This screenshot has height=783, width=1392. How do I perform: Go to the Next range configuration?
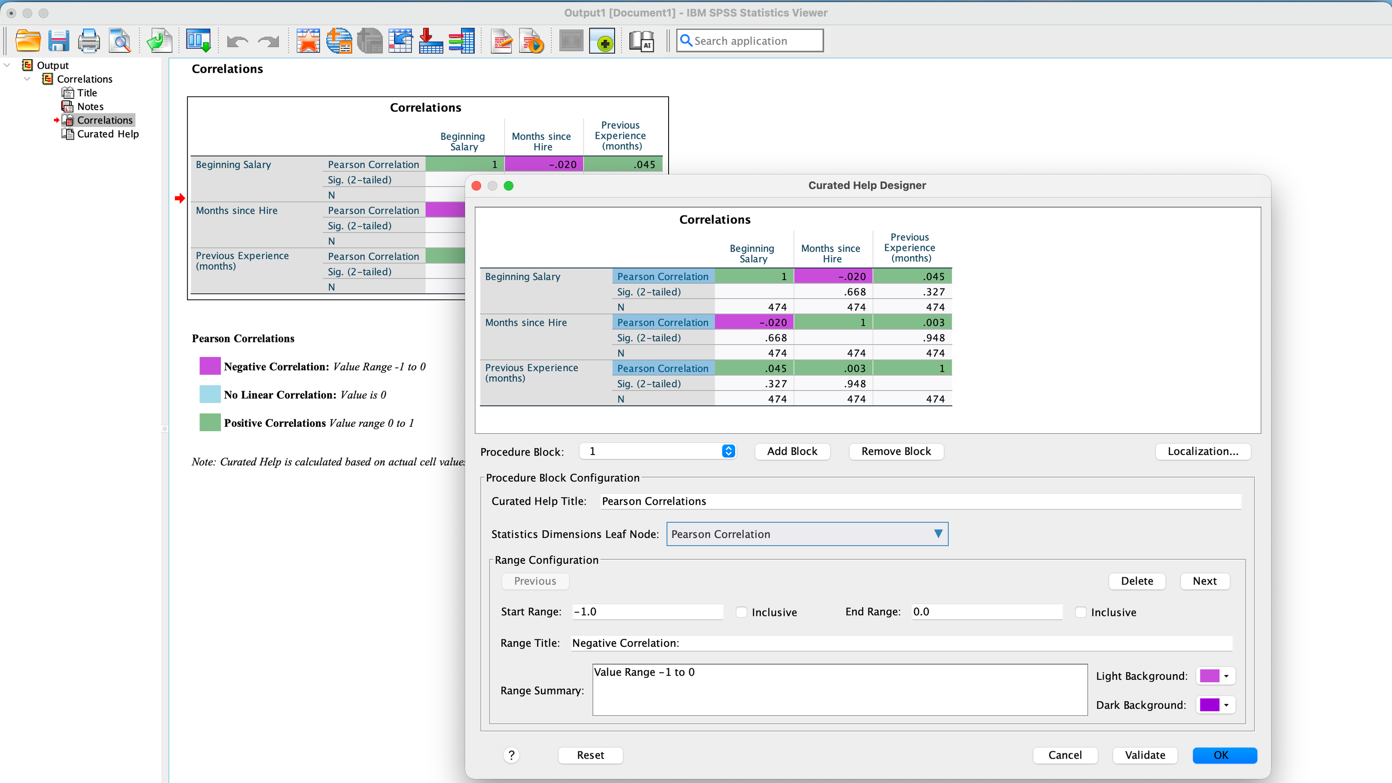tap(1205, 581)
